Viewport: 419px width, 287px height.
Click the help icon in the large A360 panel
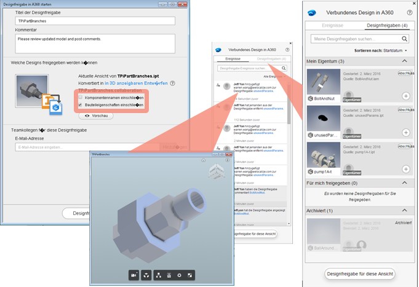pos(409,12)
